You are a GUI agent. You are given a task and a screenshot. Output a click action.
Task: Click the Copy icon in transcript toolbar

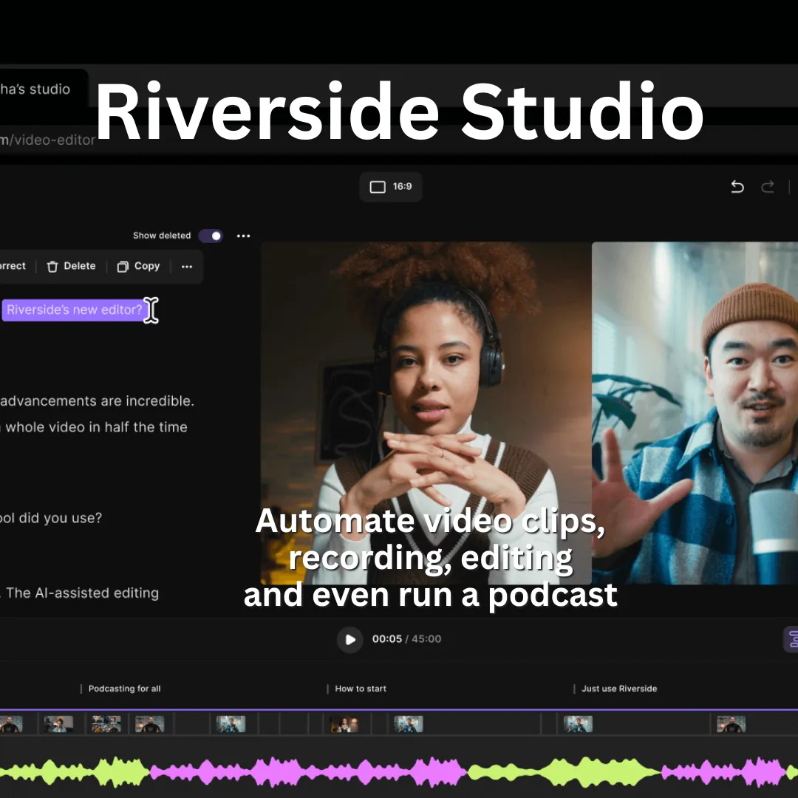pyautogui.click(x=123, y=267)
